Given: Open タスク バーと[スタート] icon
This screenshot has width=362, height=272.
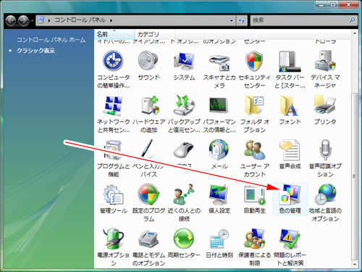Looking at the screenshot, I should tap(290, 62).
